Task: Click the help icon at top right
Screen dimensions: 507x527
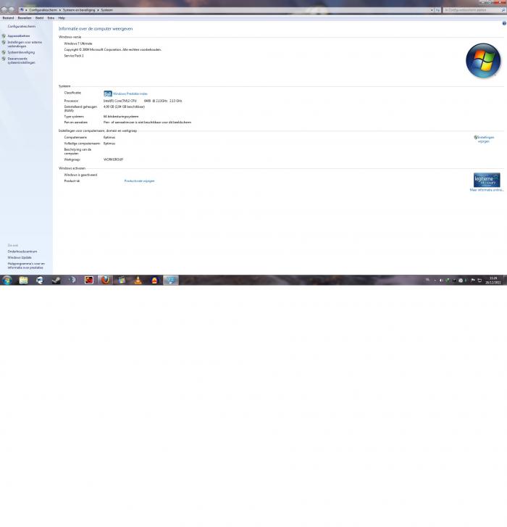Action: click(x=504, y=23)
